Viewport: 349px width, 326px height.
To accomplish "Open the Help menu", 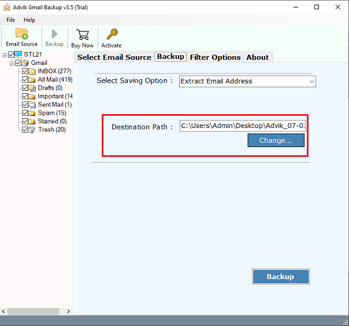I will (x=29, y=20).
